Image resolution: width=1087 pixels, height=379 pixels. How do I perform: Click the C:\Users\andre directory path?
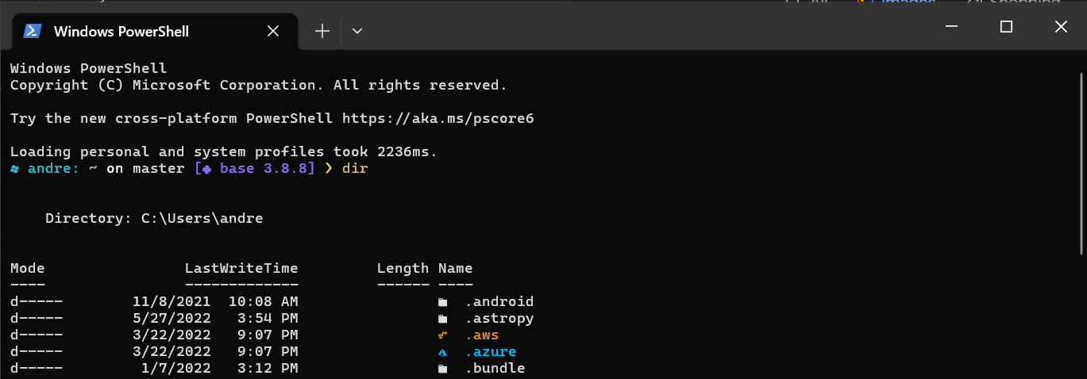(x=202, y=219)
